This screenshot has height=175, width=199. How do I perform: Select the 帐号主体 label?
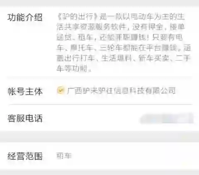point(25,91)
